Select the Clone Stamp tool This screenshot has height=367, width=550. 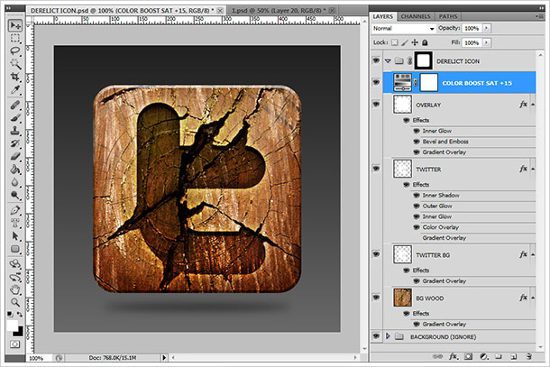pyautogui.click(x=14, y=131)
